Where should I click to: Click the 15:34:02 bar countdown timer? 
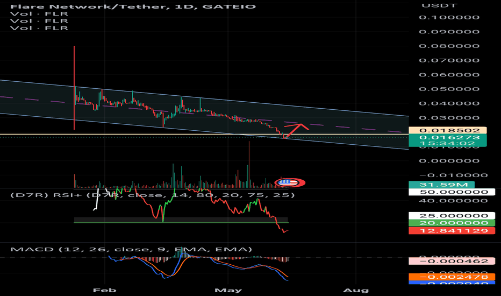[448, 143]
